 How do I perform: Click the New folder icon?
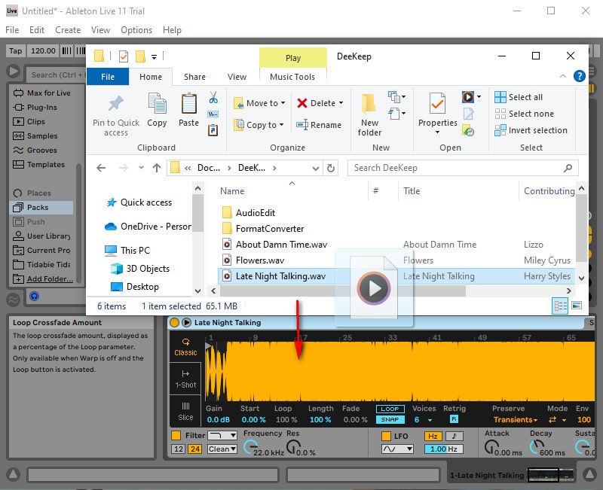pyautogui.click(x=369, y=103)
